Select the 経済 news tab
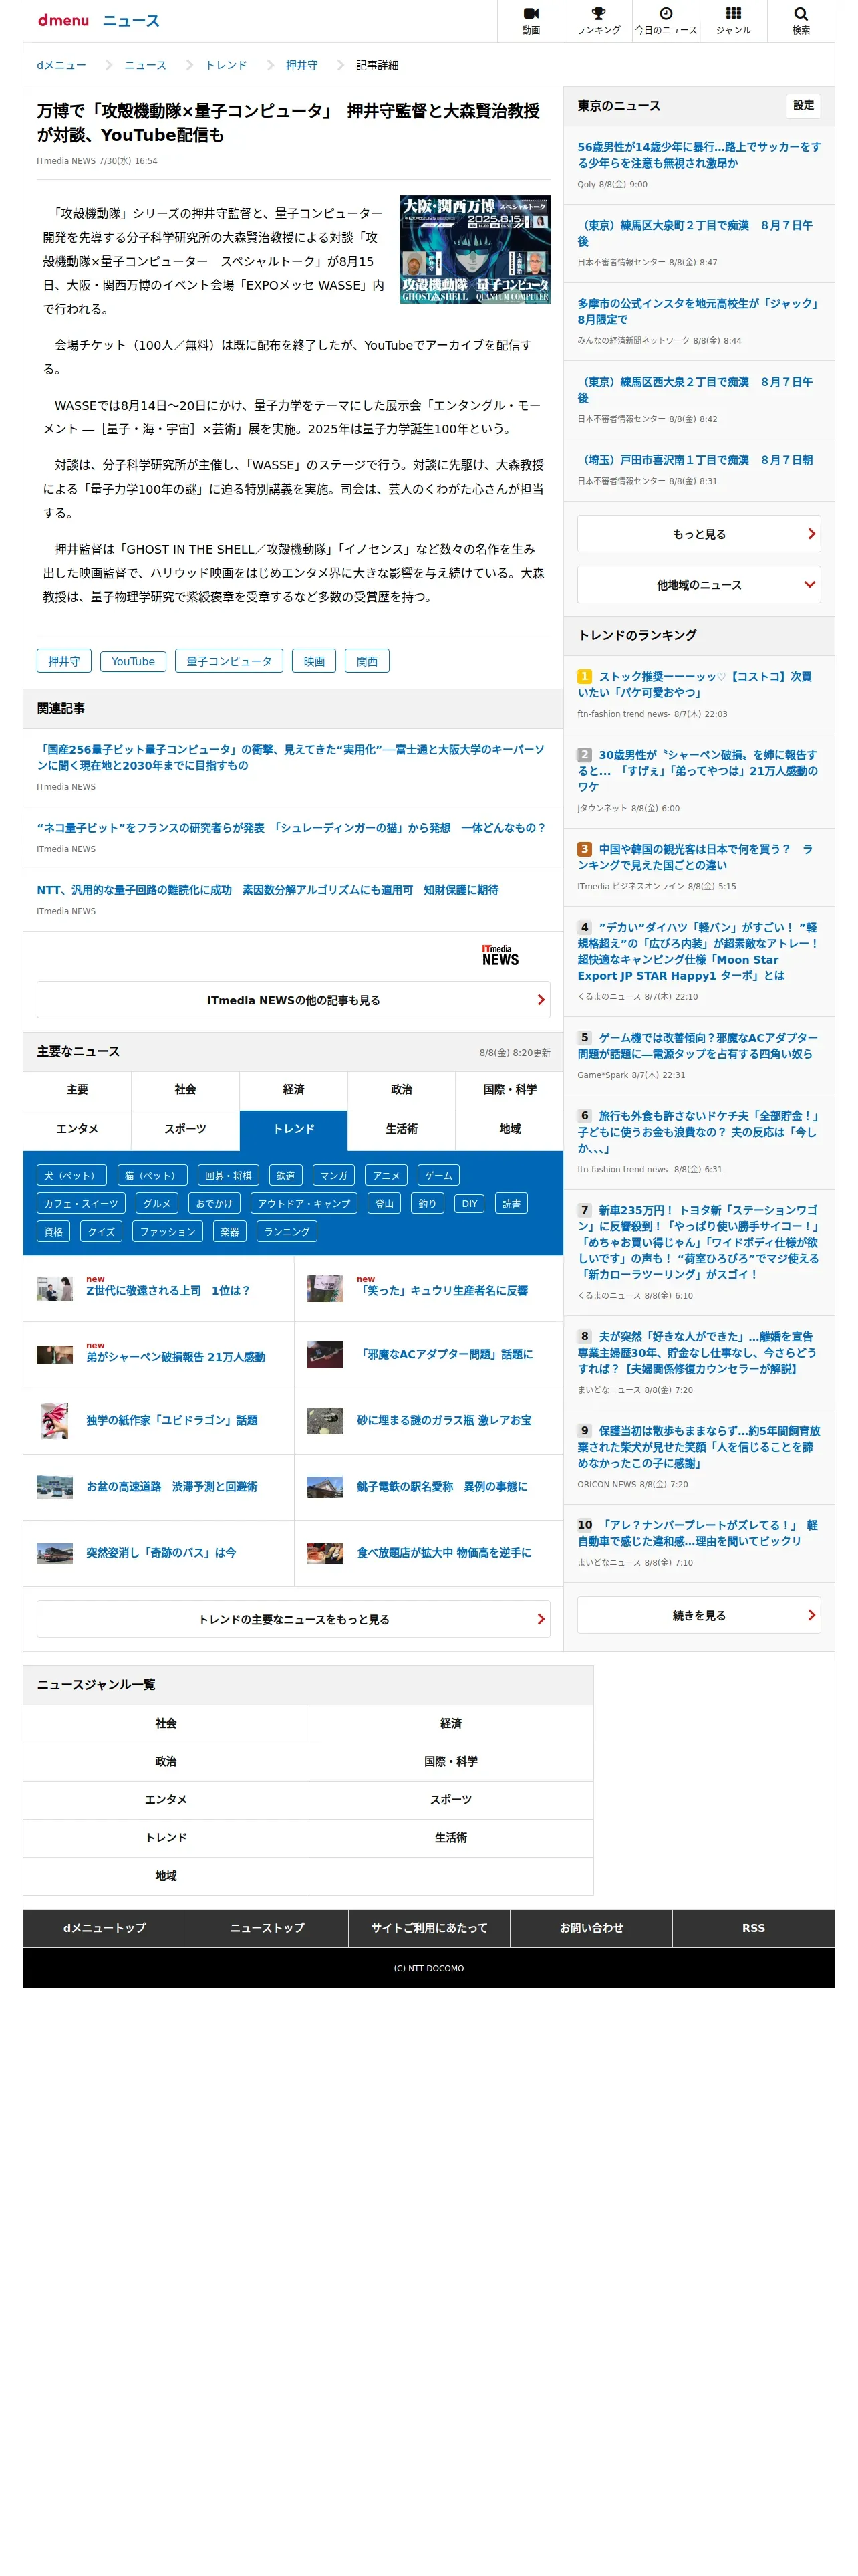The height and width of the screenshot is (2576, 858). tap(293, 1090)
